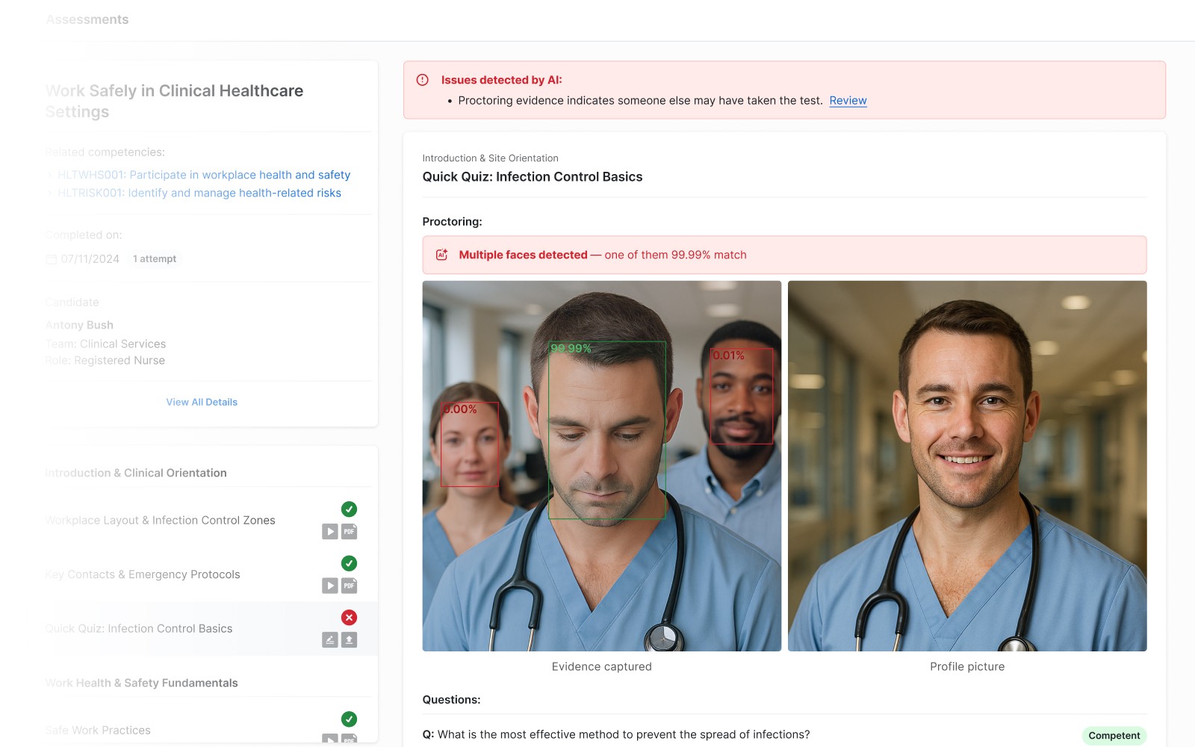Viewport: 1195px width, 747px height.
Task: Click the Competent badge on first question
Action: click(1114, 736)
